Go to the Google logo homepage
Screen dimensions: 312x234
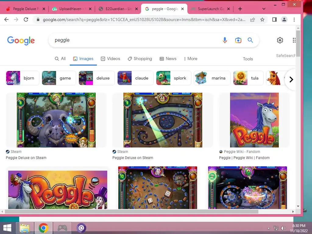[x=21, y=41]
